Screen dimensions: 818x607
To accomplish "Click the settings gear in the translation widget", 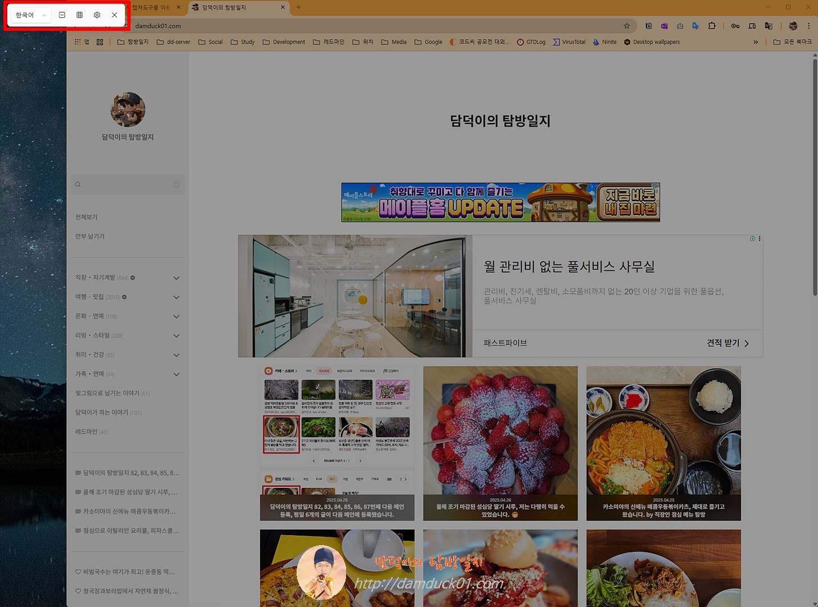I will tap(97, 15).
